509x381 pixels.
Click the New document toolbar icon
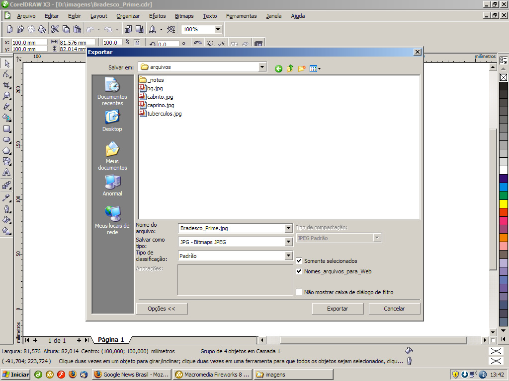pos(10,29)
